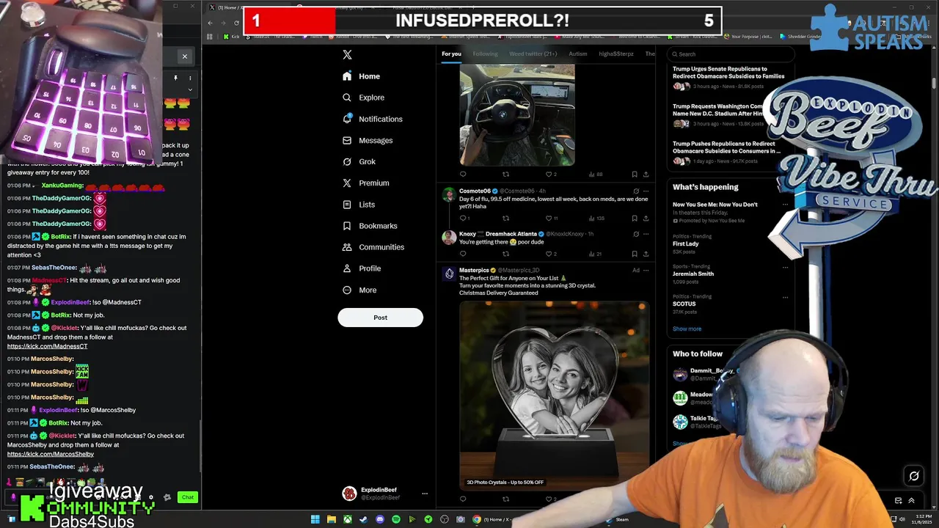Click the X logo above the sidebar
The height and width of the screenshot is (528, 939).
(347, 55)
